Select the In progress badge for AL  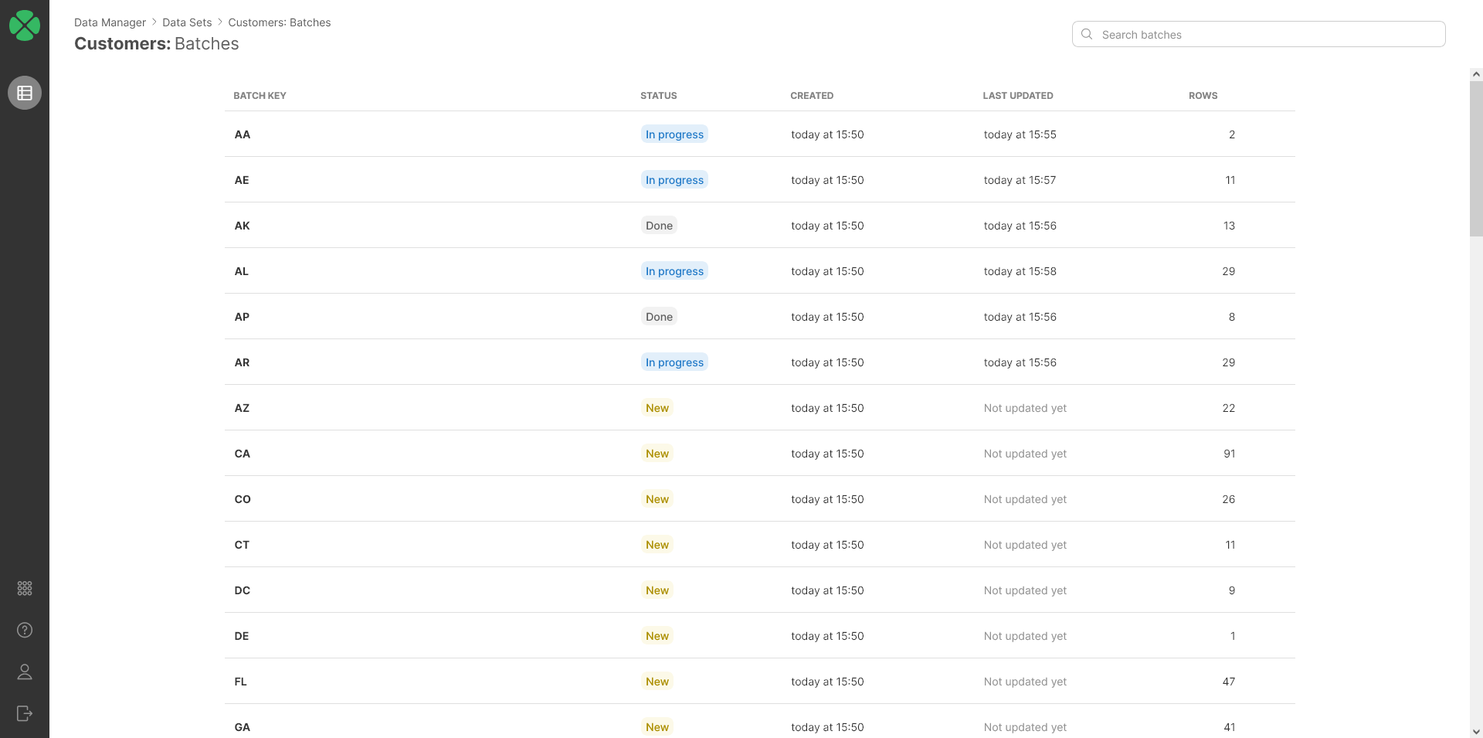click(674, 271)
